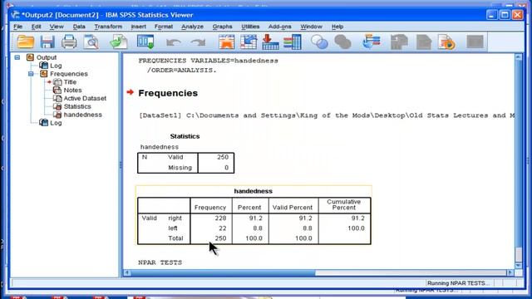Select Notes item in outline pane
The image size is (532, 299).
click(x=72, y=90)
